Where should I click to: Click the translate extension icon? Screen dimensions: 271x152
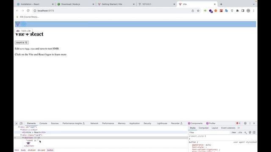[x=227, y=11]
